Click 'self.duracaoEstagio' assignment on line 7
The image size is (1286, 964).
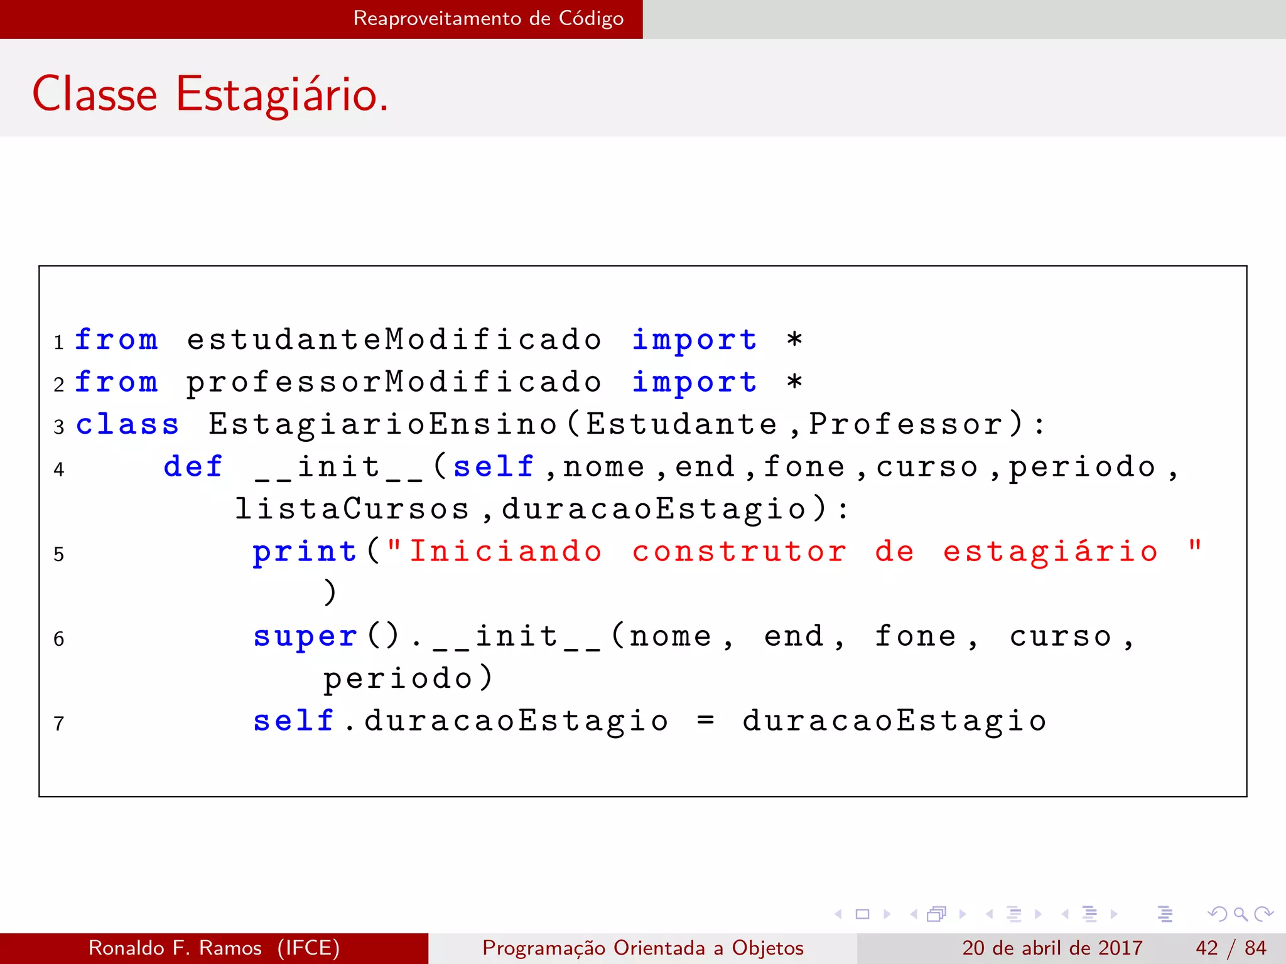tap(461, 721)
